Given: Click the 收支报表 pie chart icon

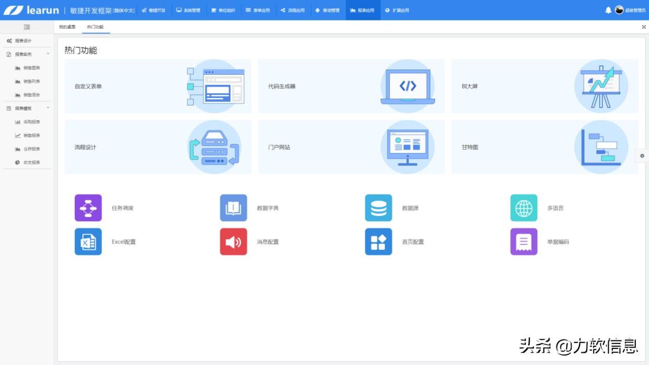Looking at the screenshot, I should [18, 163].
